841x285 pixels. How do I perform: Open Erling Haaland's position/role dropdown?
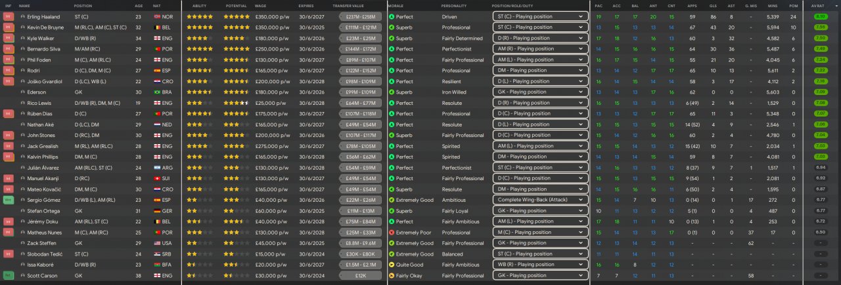coord(540,17)
